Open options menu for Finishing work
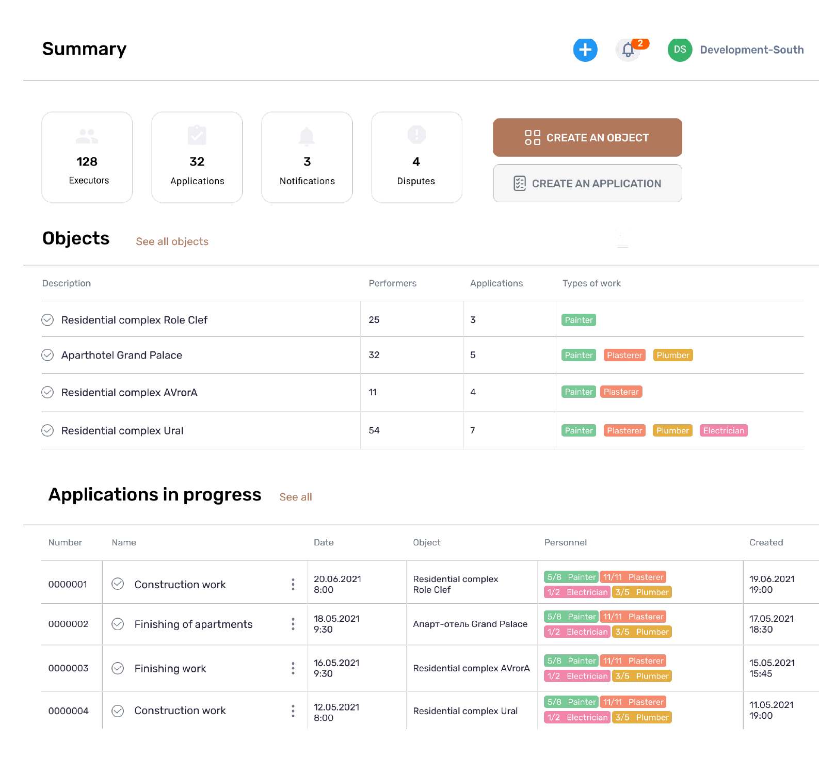The width and height of the screenshot is (819, 774). 293,668
